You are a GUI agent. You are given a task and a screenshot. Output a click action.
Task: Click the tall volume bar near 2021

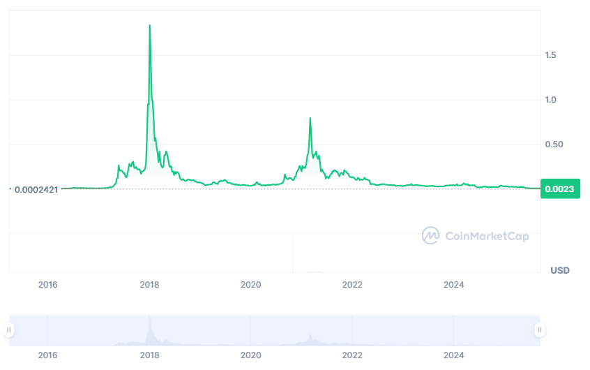tap(293, 253)
